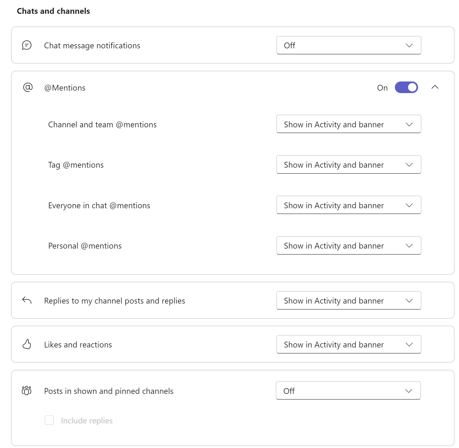Collapse the @Mentions section with the chevron
Viewport: 459px width, 448px height.
click(x=435, y=87)
